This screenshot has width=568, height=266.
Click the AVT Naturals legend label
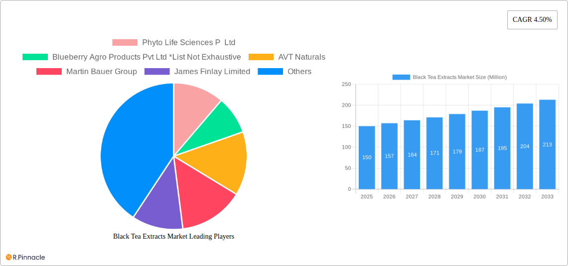click(x=302, y=57)
